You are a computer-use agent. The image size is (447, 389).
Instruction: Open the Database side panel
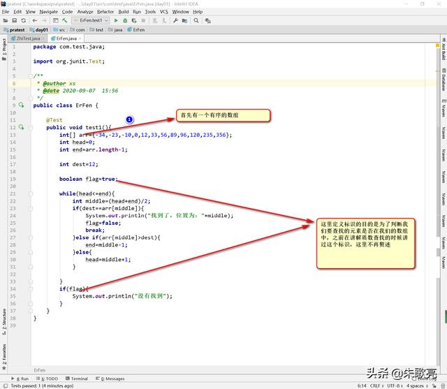pos(444,80)
